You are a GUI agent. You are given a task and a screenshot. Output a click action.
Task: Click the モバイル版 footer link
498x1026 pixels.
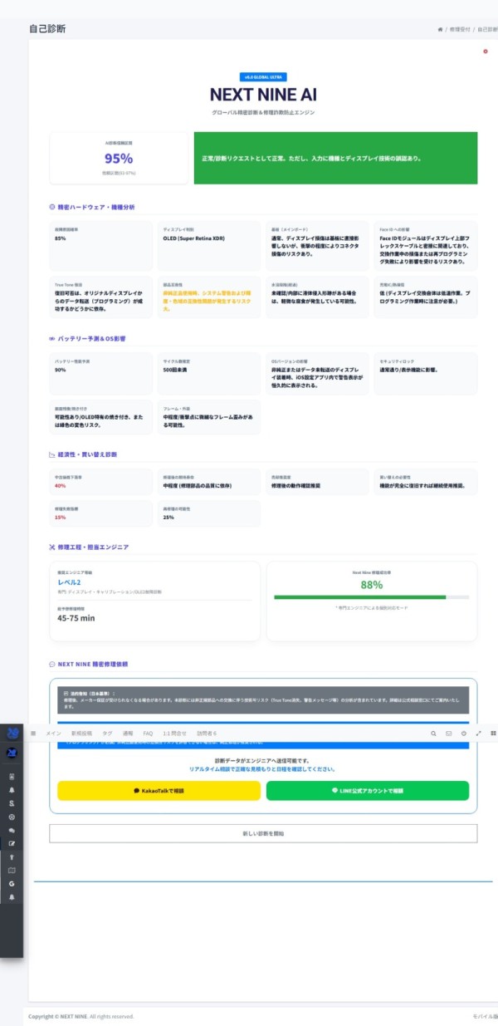tap(485, 1016)
